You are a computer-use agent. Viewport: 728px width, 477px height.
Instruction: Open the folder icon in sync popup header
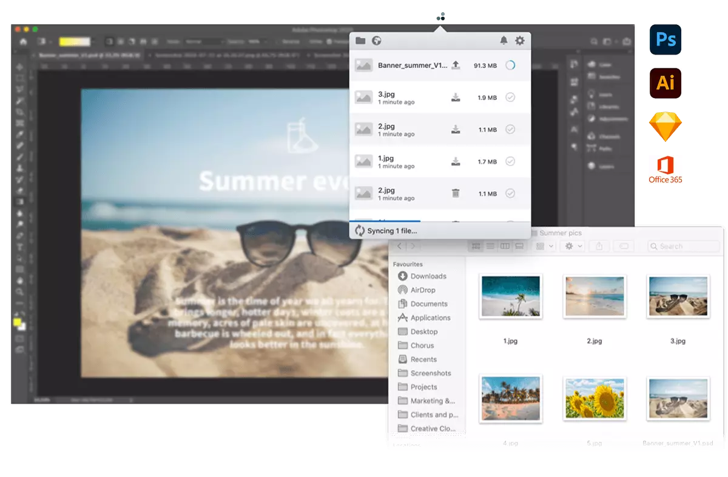click(360, 41)
